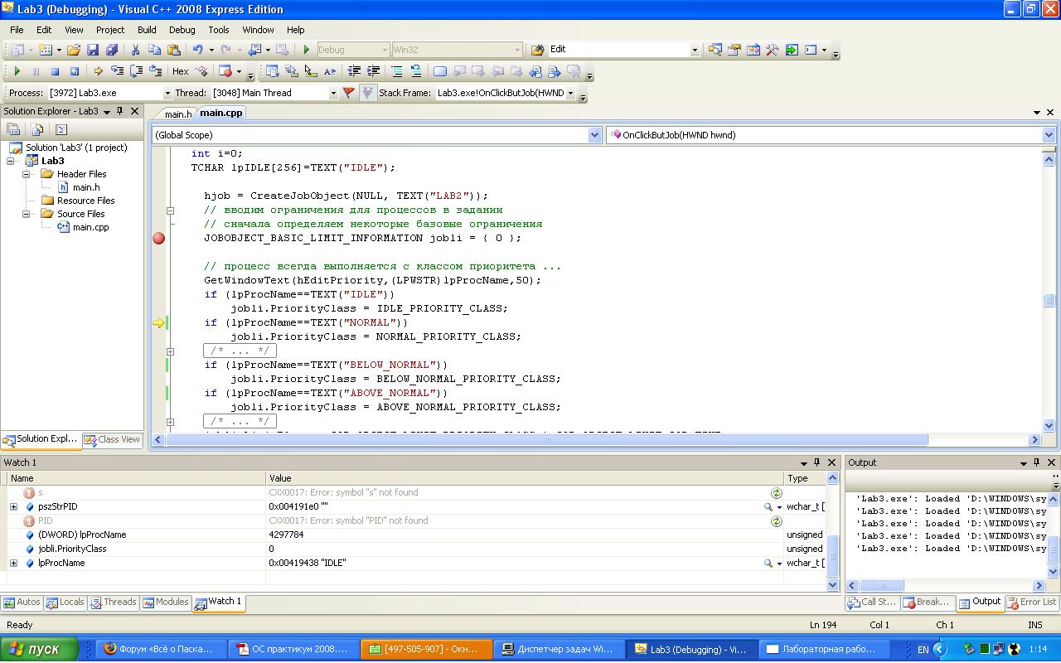Switch to the Locals tab
The width and height of the screenshot is (1061, 663).
pos(65,603)
